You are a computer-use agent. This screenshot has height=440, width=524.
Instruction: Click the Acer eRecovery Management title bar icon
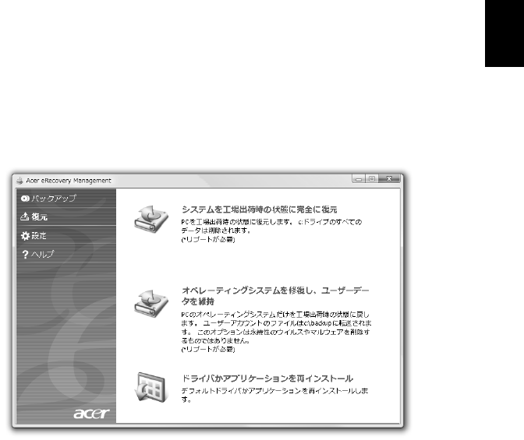coord(19,181)
